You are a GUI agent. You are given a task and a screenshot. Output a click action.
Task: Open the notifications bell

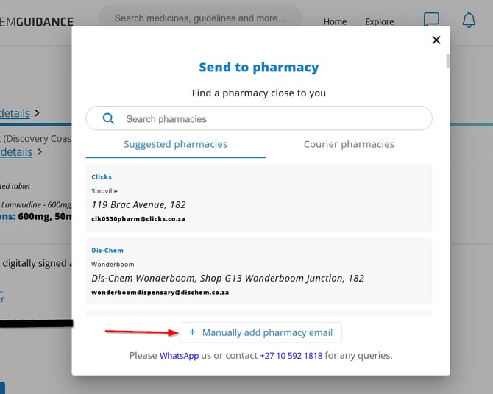[x=469, y=21]
